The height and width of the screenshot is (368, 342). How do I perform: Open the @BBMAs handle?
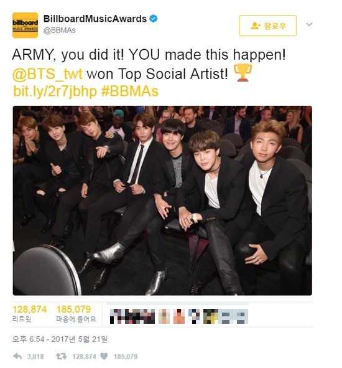60,31
